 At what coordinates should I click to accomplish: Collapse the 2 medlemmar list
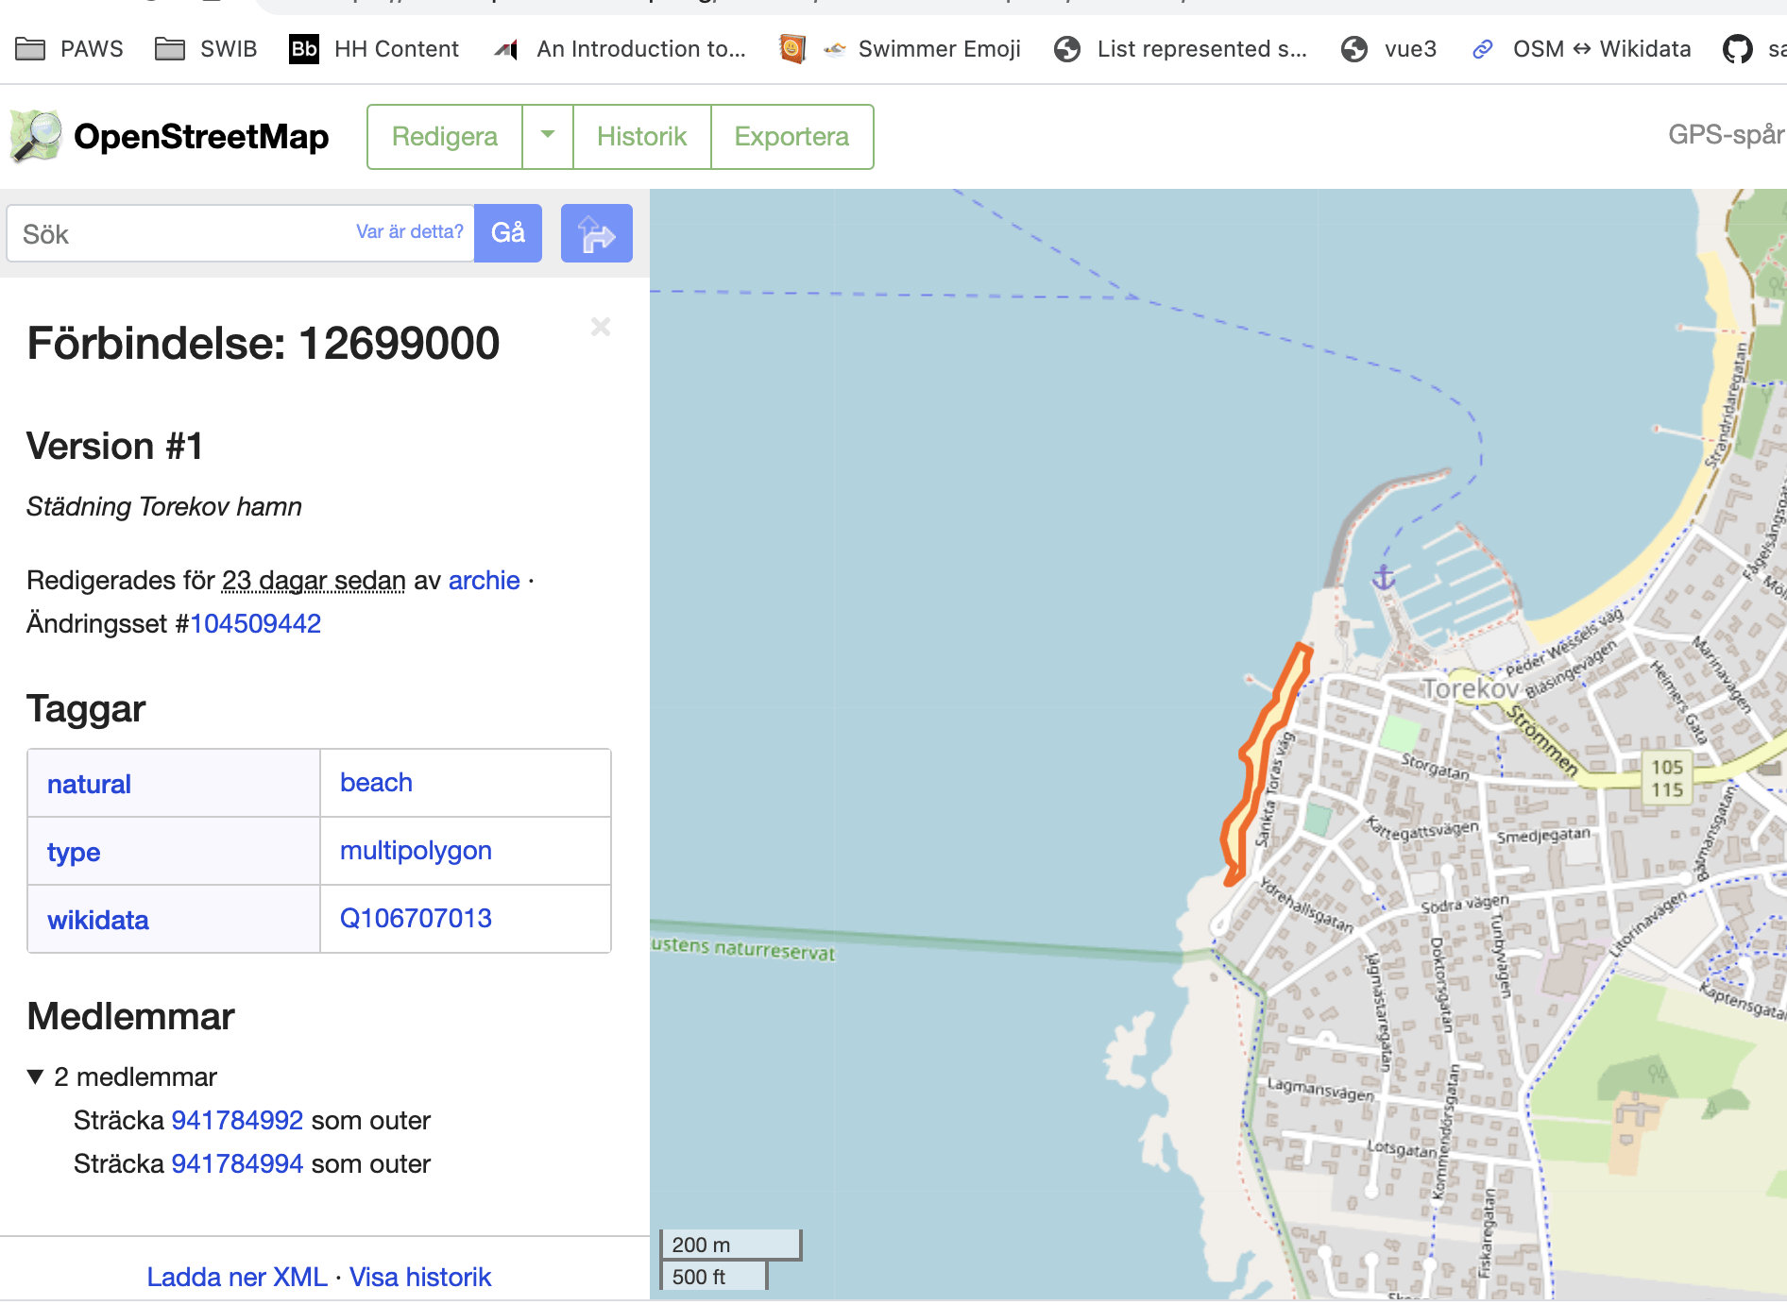(36, 1076)
